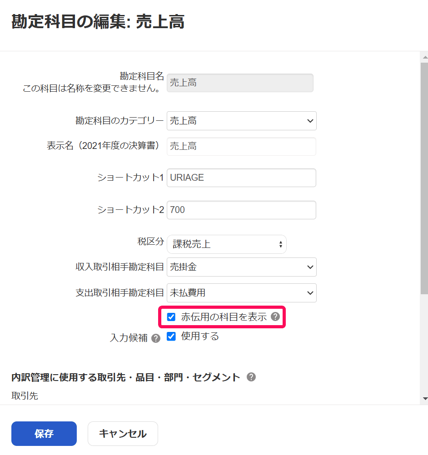Click the disabled 勘定科目名 field
428x455 pixels.
point(240,83)
